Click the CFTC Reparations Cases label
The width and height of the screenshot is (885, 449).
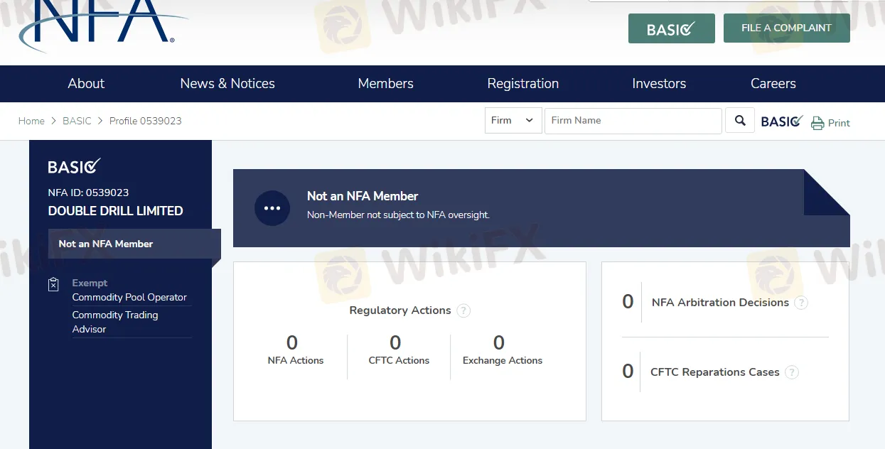[x=714, y=372]
